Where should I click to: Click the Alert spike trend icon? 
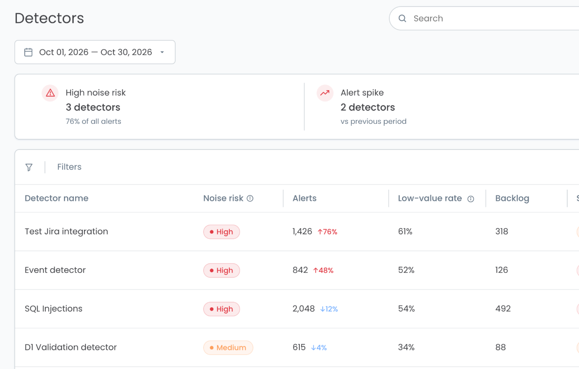tap(325, 93)
